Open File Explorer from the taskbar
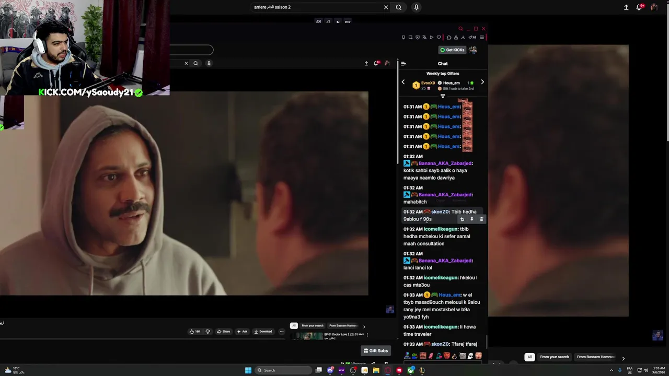669x376 pixels. pyautogui.click(x=376, y=370)
